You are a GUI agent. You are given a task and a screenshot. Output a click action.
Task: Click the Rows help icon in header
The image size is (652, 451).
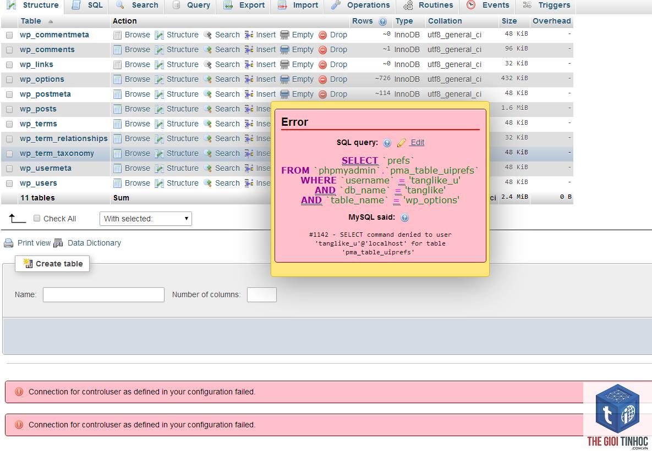[x=383, y=21]
